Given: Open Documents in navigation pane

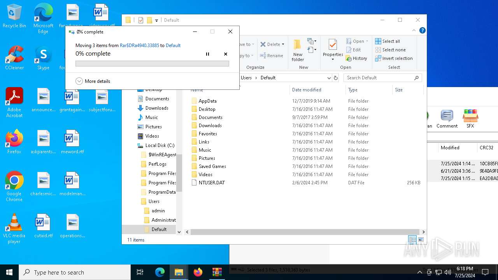Looking at the screenshot, I should point(157,99).
